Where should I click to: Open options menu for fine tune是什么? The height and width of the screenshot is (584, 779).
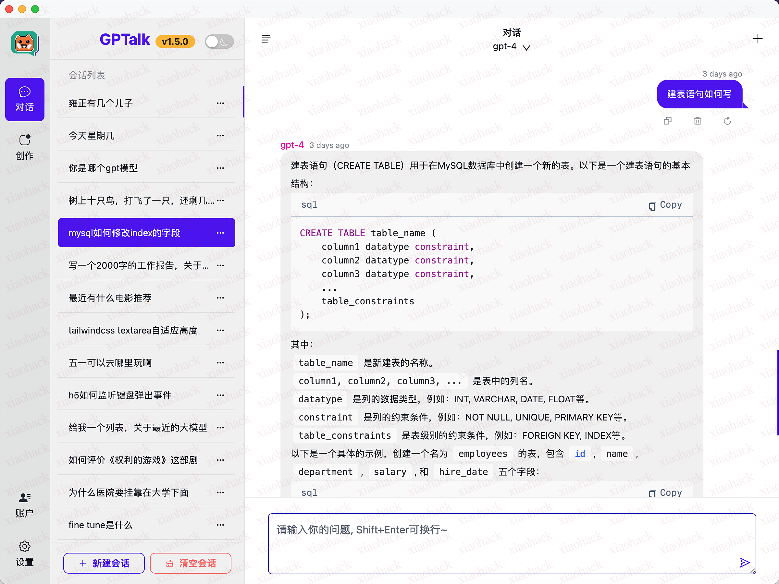point(220,525)
